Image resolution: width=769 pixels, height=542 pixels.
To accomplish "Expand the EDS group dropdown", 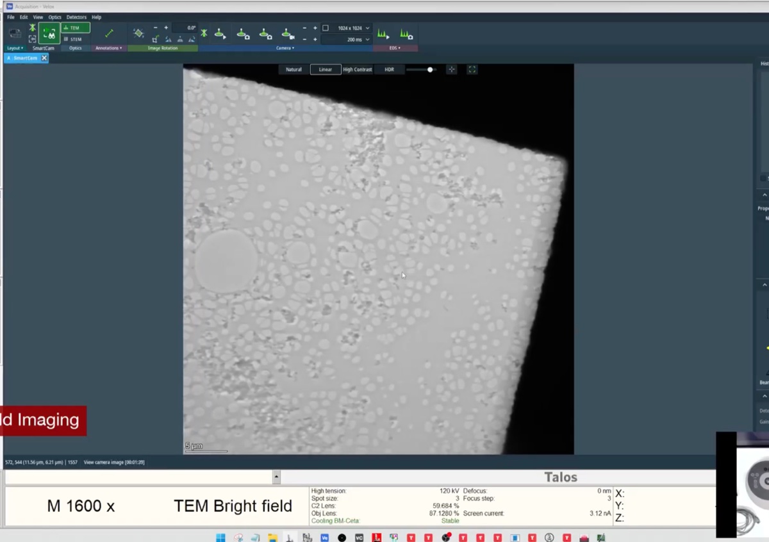I will tap(395, 48).
